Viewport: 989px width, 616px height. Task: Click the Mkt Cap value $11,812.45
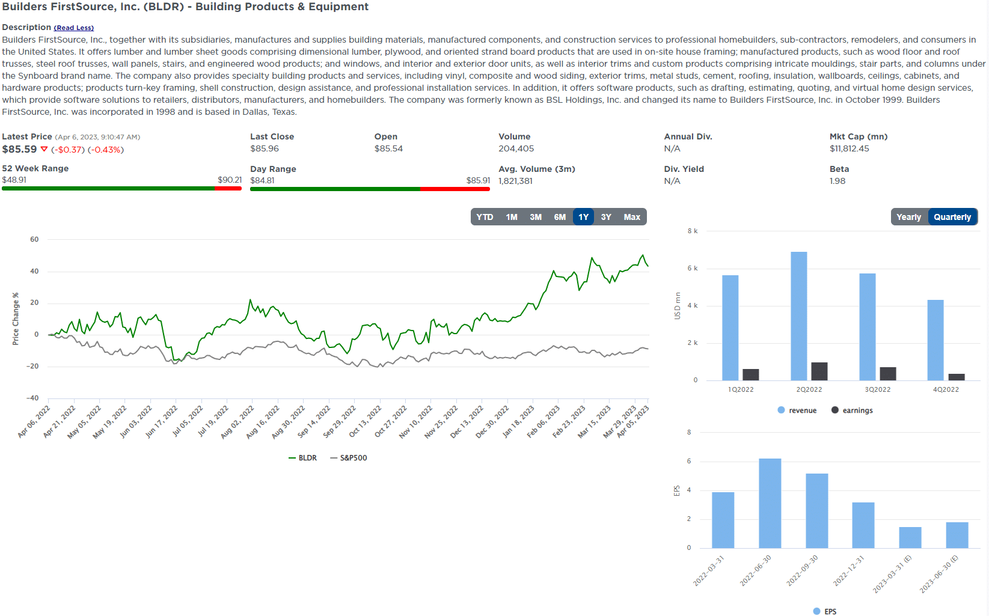coord(849,148)
